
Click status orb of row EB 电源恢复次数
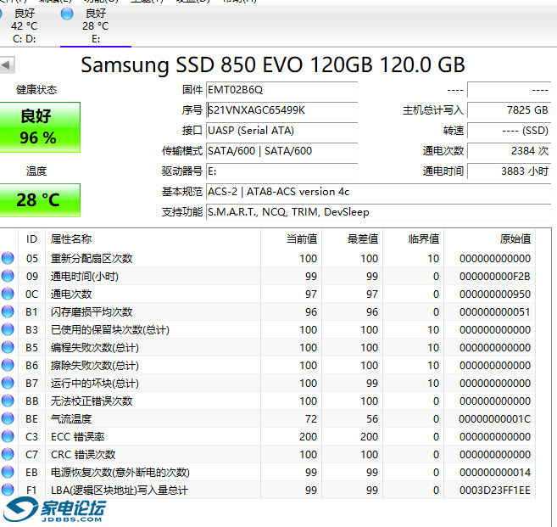pyautogui.click(x=8, y=472)
